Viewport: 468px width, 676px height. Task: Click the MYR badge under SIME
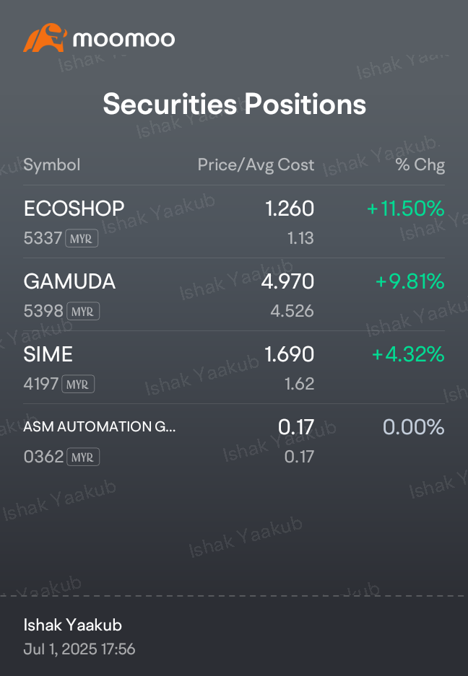click(78, 384)
